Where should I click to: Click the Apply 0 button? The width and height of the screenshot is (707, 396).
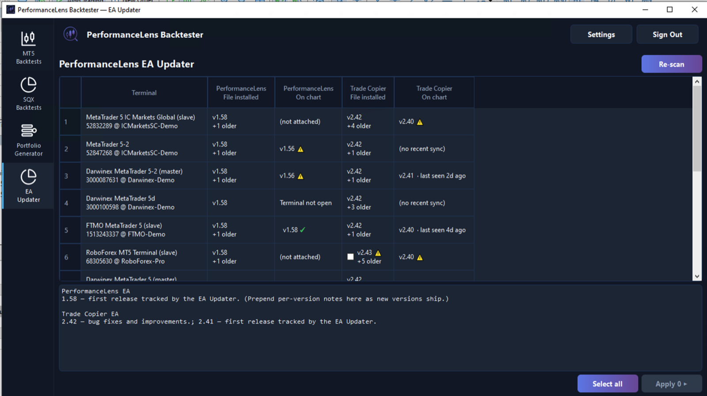point(671,384)
